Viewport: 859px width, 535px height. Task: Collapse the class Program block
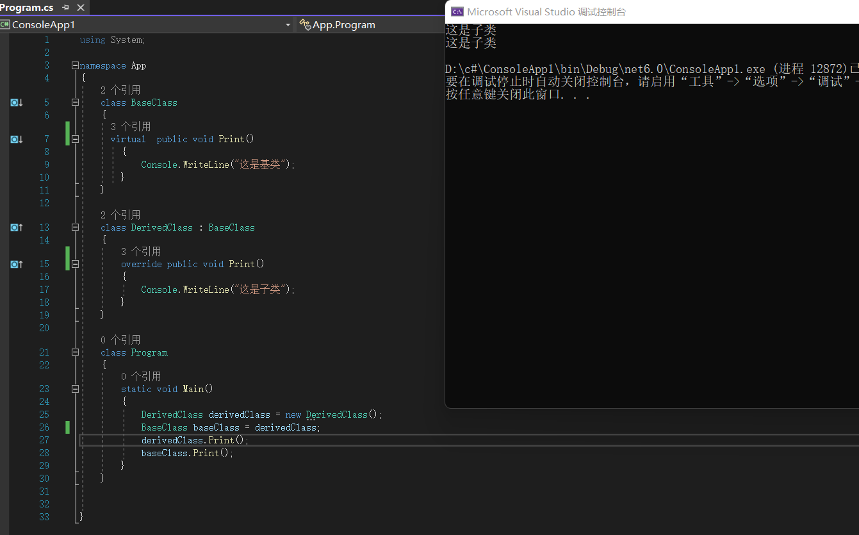[76, 352]
